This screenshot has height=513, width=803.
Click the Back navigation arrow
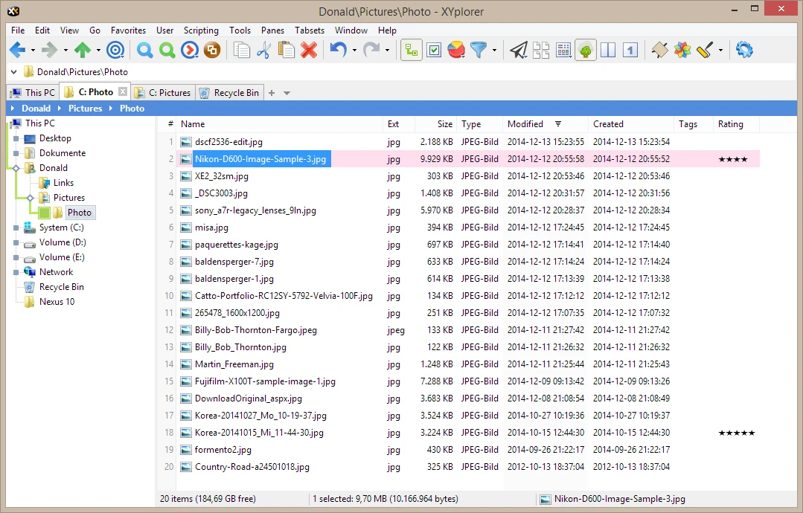[x=16, y=51]
